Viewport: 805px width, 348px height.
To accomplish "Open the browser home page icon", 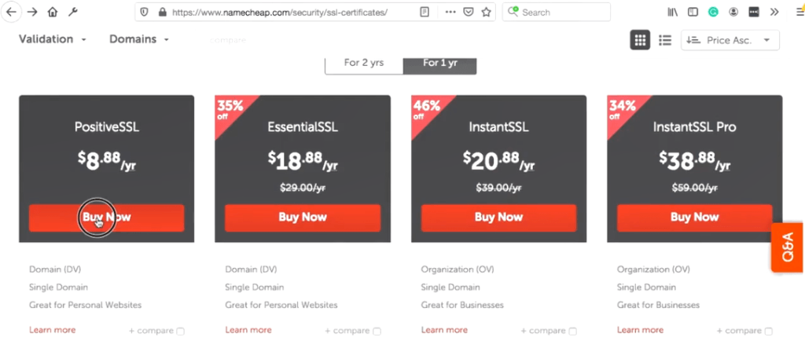I will tap(53, 13).
